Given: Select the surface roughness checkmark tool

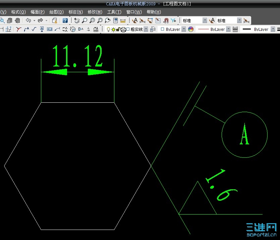Looking at the screenshot, I should pos(34,29).
